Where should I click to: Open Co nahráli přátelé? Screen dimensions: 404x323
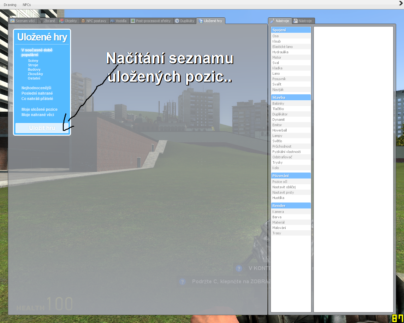pyautogui.click(x=37, y=99)
